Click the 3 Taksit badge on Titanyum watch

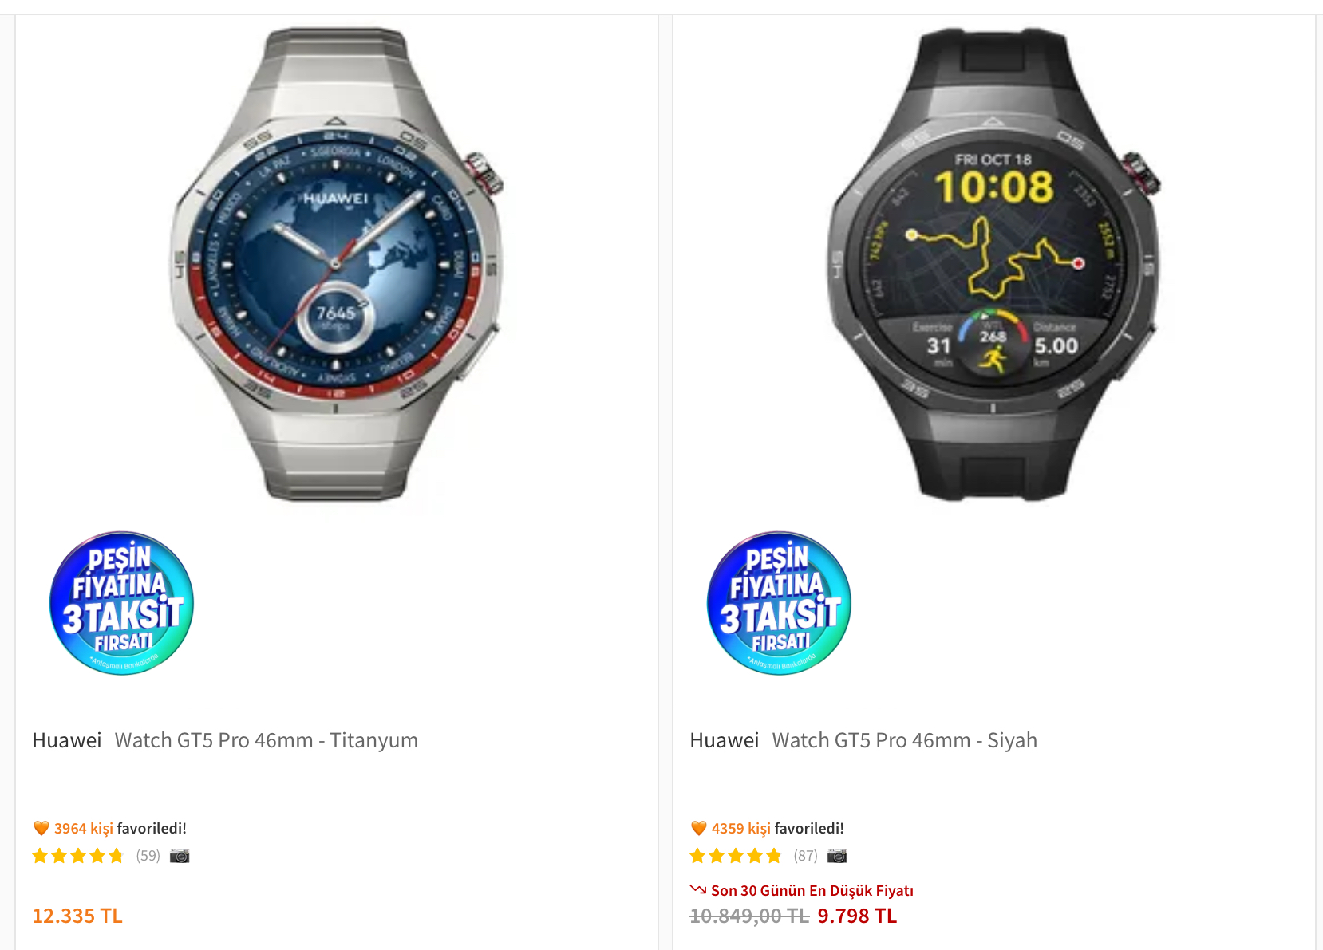pos(121,603)
